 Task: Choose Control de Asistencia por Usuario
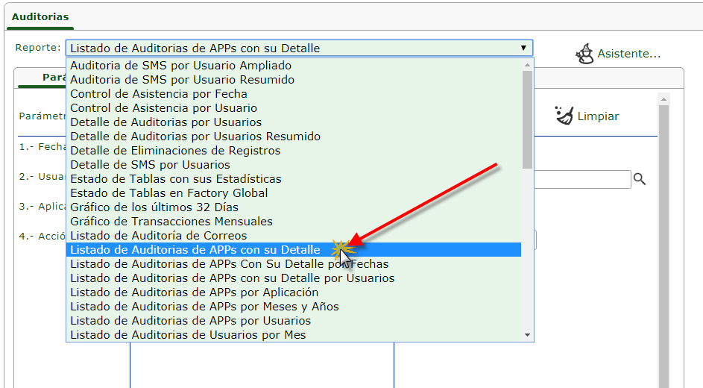click(293, 108)
